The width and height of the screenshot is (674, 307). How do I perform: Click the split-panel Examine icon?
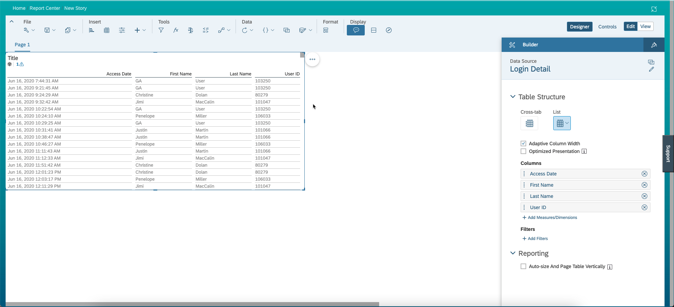point(374,30)
